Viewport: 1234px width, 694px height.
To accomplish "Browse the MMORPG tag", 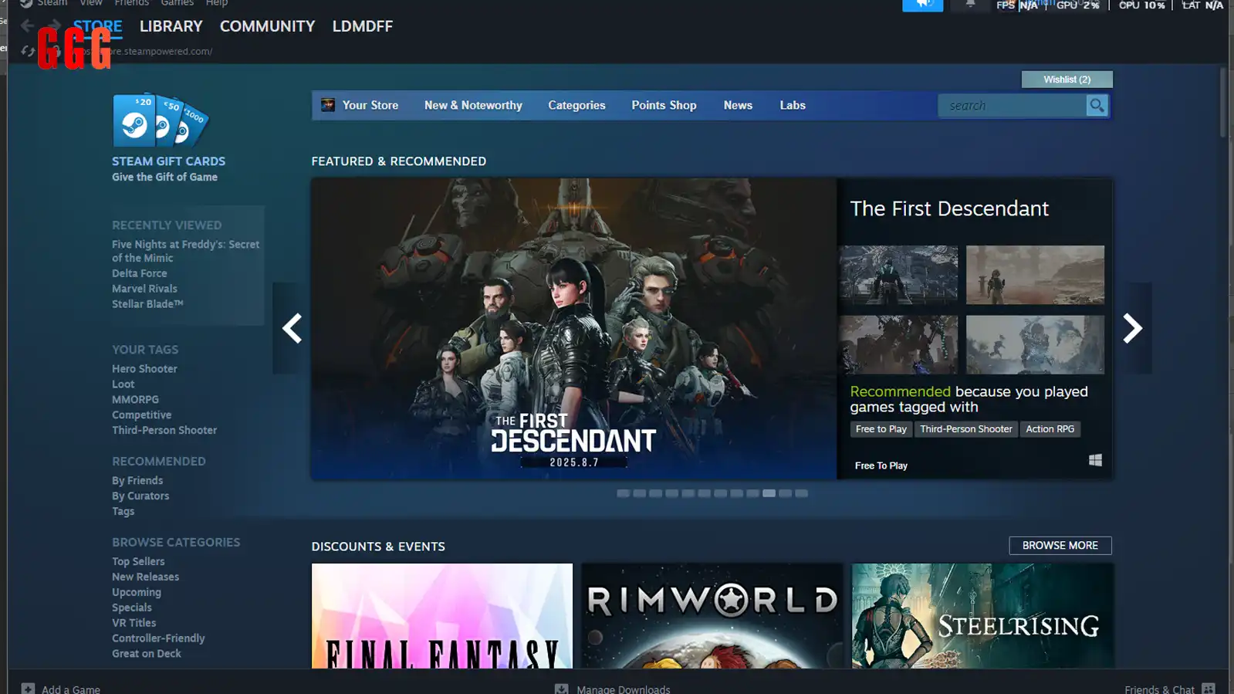I will (x=135, y=400).
